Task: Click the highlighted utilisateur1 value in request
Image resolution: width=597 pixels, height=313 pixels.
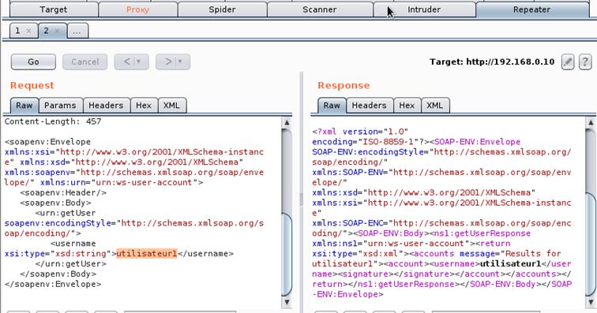Action: coord(147,253)
